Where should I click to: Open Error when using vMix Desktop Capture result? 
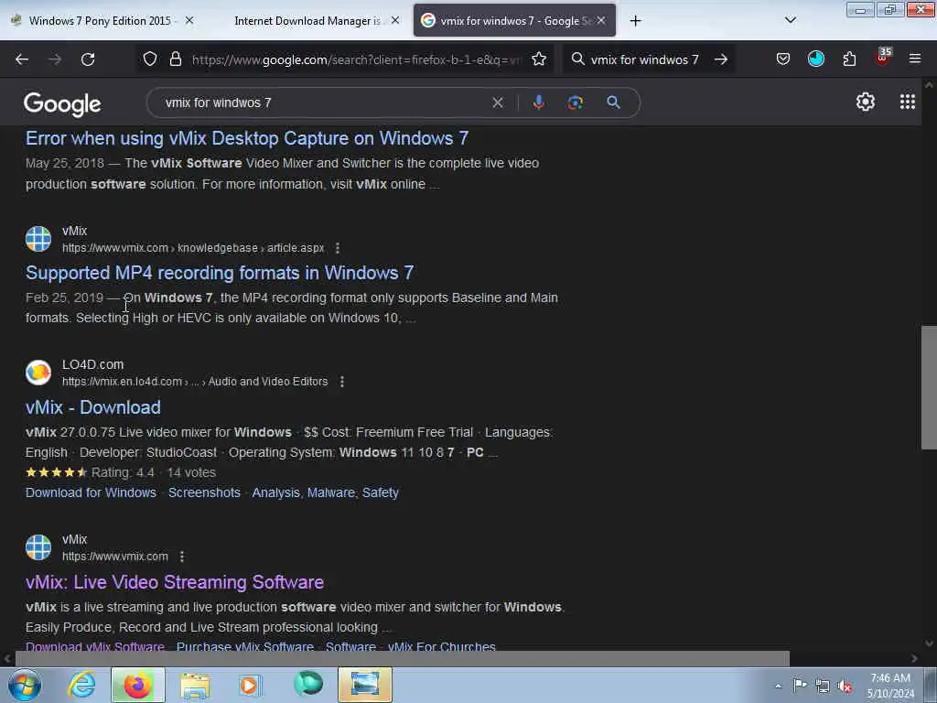click(247, 138)
